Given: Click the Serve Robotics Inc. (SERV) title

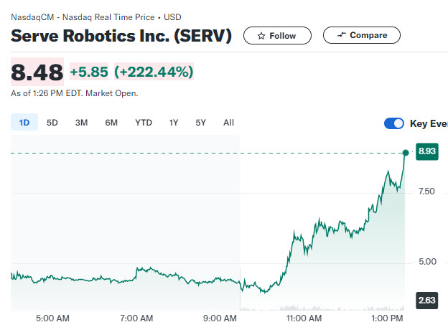Looking at the screenshot, I should point(121,36).
